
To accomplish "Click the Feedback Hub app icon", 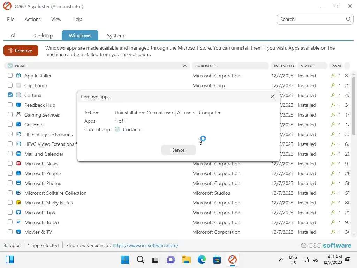I will pos(18,105).
